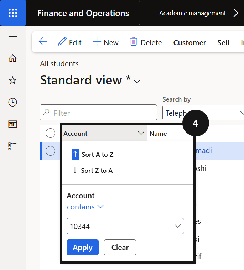Click Delete trash button
This screenshot has width=244, height=270.
coord(146,42)
